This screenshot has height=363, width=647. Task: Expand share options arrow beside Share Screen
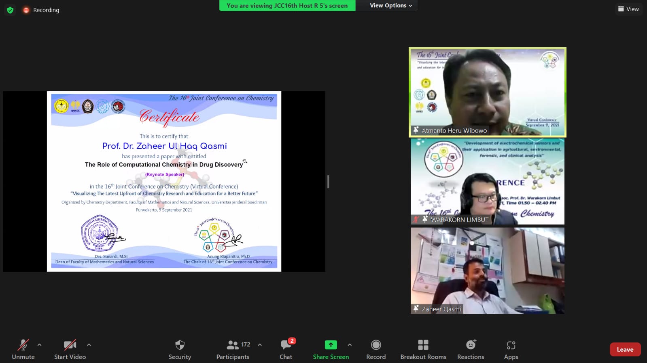point(350,345)
